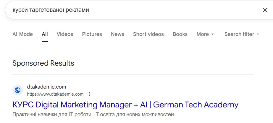Switch to the AI-Mode tab
Viewport: 273px width, 123px height.
[x=22, y=34]
